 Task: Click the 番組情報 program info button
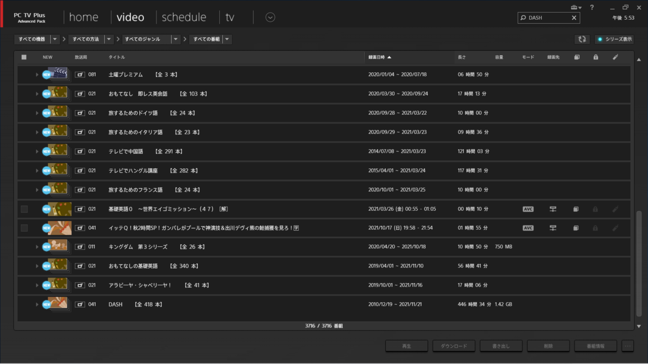point(595,346)
